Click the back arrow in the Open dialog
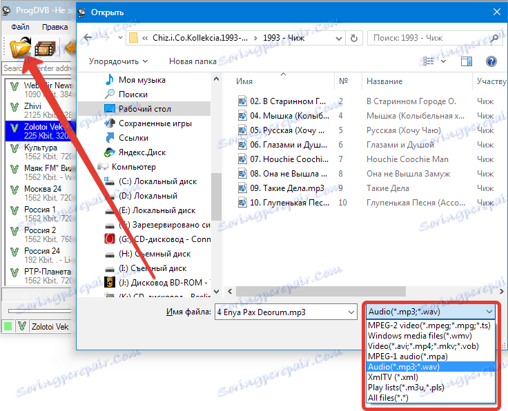Viewport: 508px width, 411px height. point(88,38)
